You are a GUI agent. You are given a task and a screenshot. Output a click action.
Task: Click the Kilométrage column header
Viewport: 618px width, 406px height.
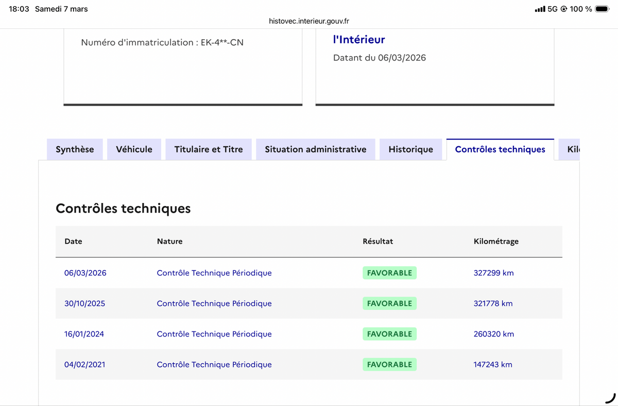pos(496,241)
